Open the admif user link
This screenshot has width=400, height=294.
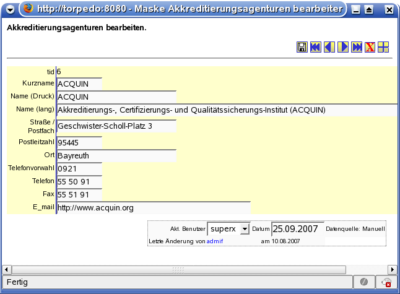214,241
